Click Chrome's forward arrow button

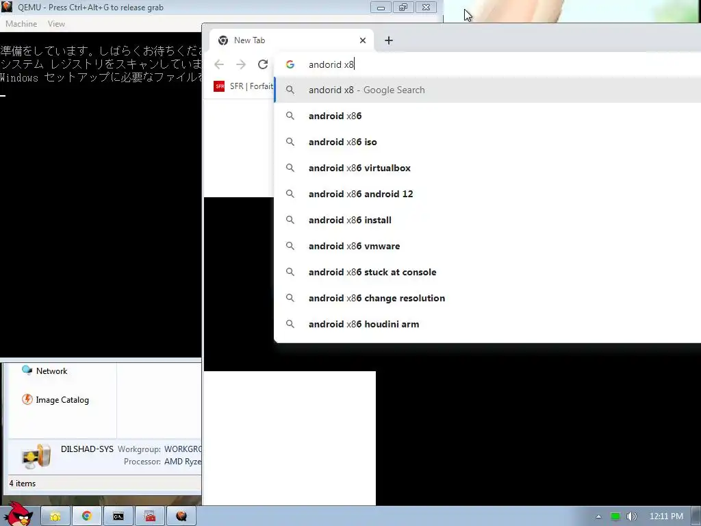pyautogui.click(x=241, y=64)
